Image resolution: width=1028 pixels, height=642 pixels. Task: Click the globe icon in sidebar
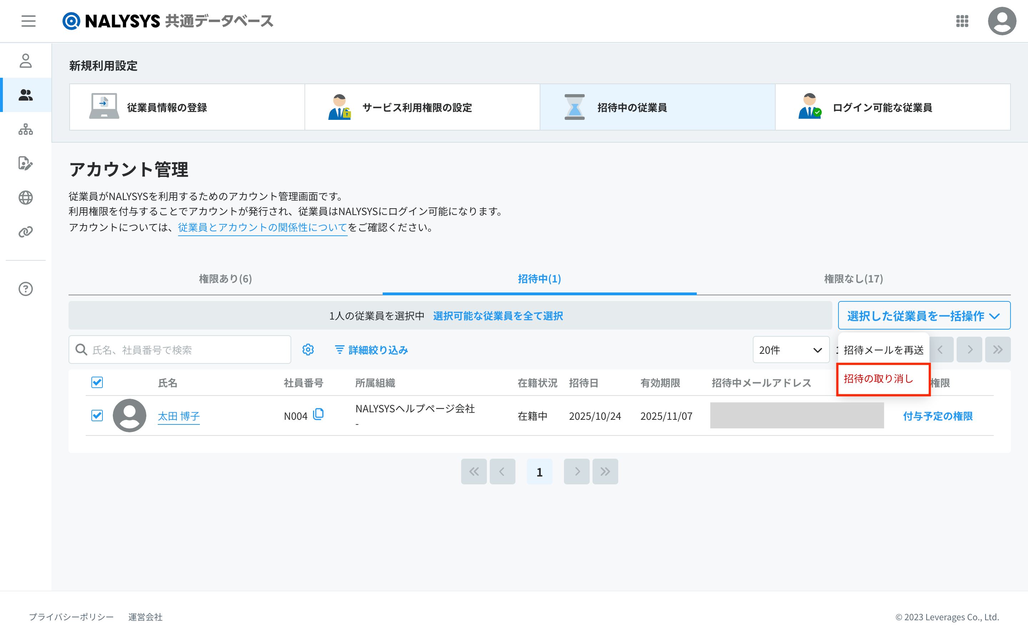(x=25, y=198)
